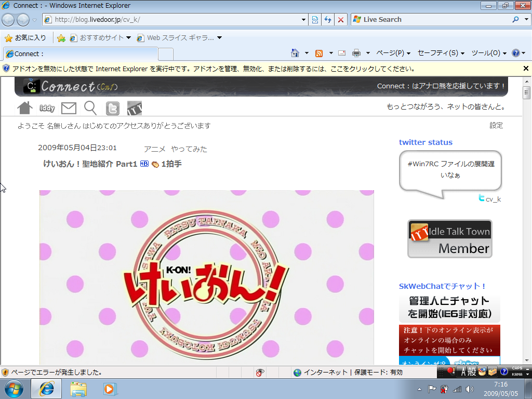
Task: Open the recent pages dropdown arrow
Action: point(34,20)
